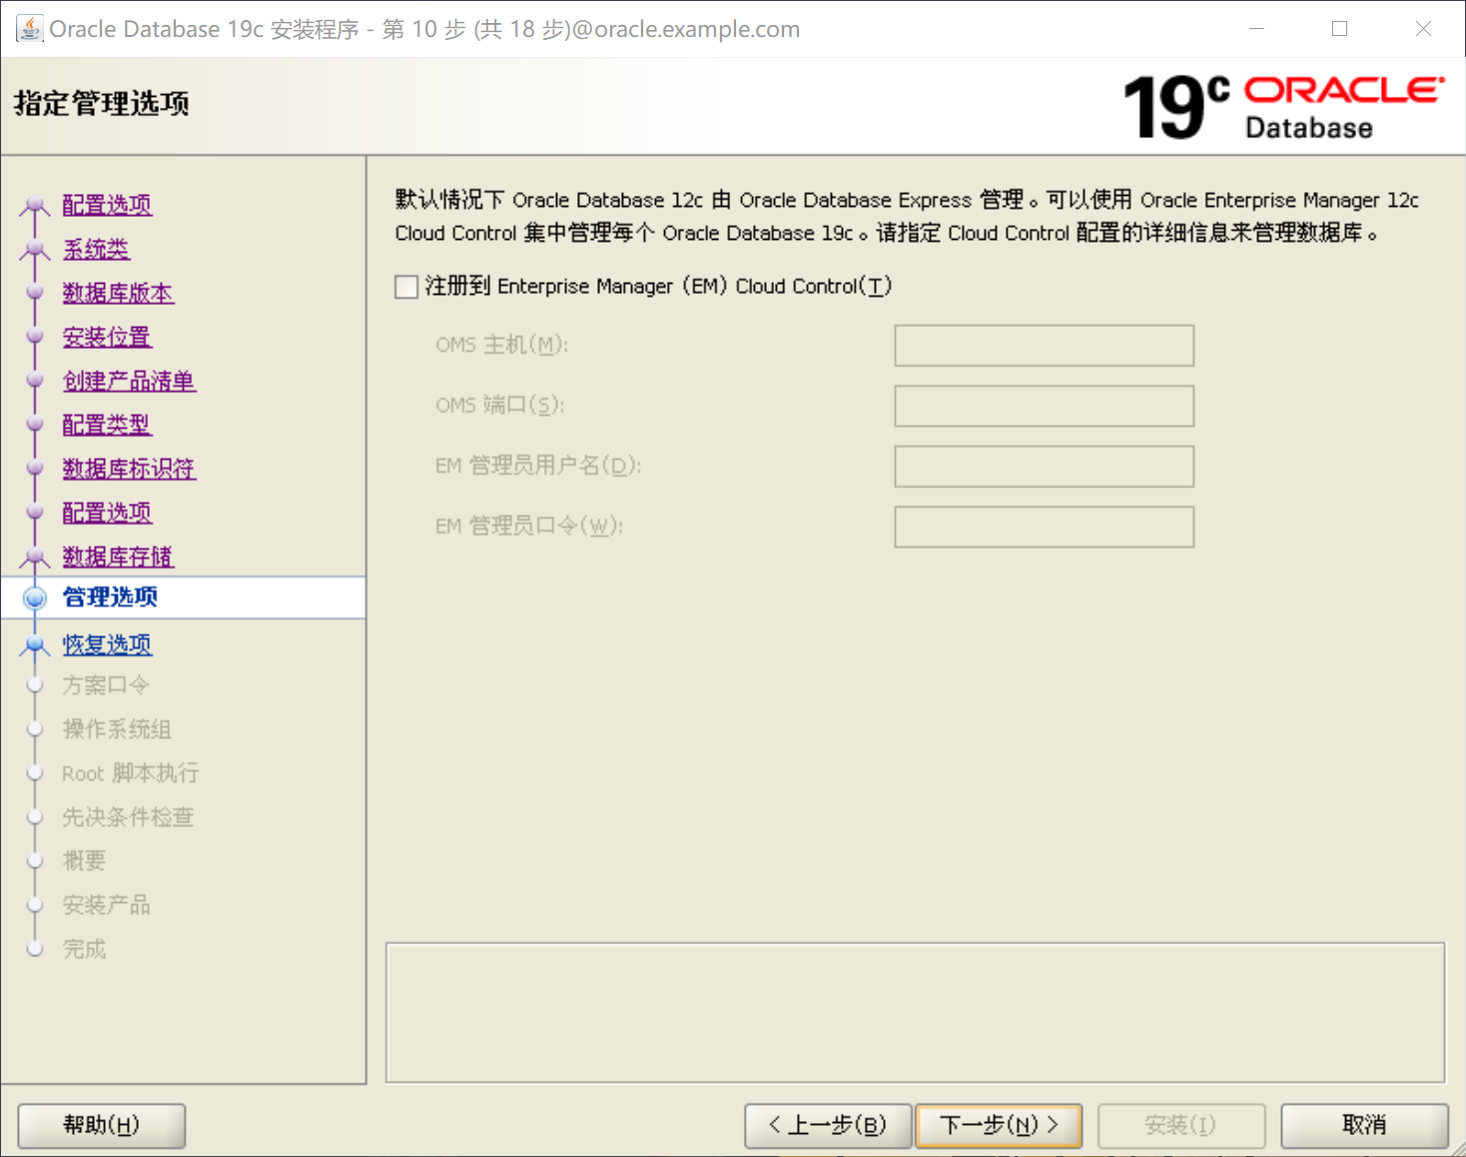Enable 注册到 Enterprise Manager (EM) Cloud Control
1466x1157 pixels.
(406, 287)
